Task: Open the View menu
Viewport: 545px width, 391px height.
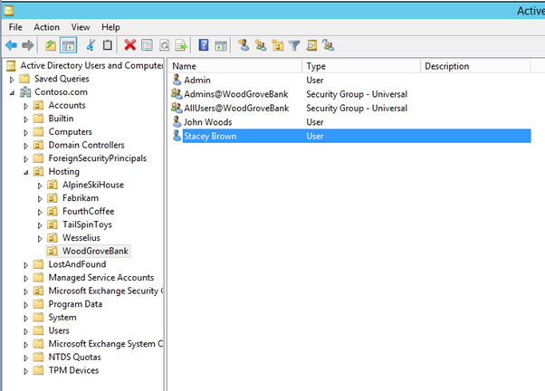Action: (x=81, y=27)
